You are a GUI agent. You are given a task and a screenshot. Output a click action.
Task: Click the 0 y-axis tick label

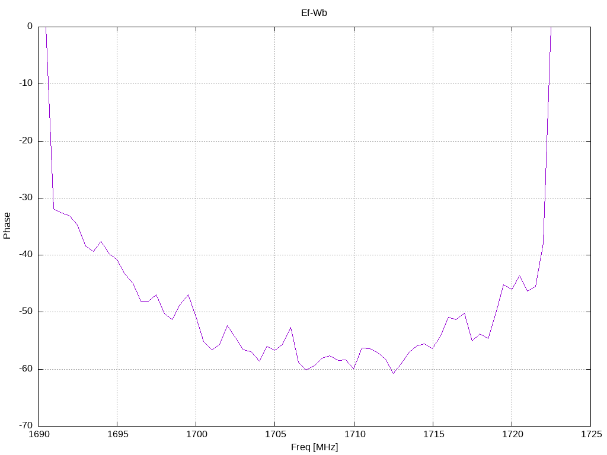30,26
